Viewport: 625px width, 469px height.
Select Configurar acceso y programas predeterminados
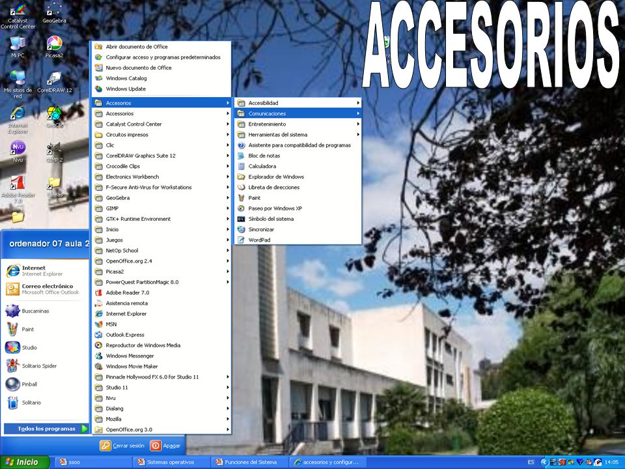(161, 57)
